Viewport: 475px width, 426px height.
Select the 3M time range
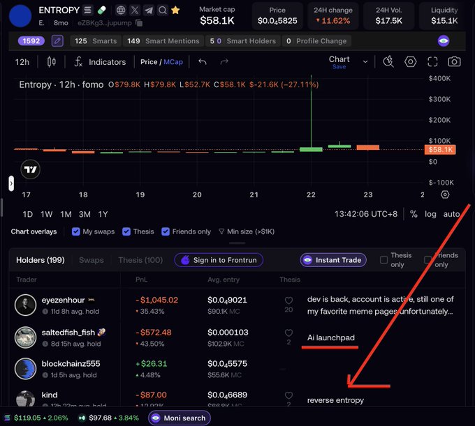pos(85,214)
